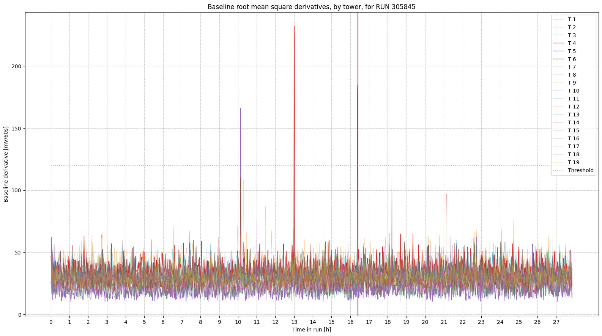Click the gray spike peak near hour 18
Image resolution: width=602 pixels, height=336 pixels.
click(392, 174)
